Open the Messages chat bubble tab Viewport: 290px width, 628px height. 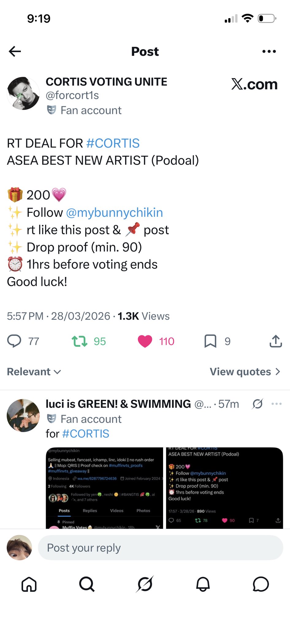pos(261,584)
